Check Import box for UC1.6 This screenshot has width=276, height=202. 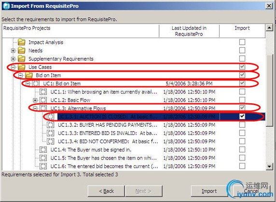click(242, 166)
